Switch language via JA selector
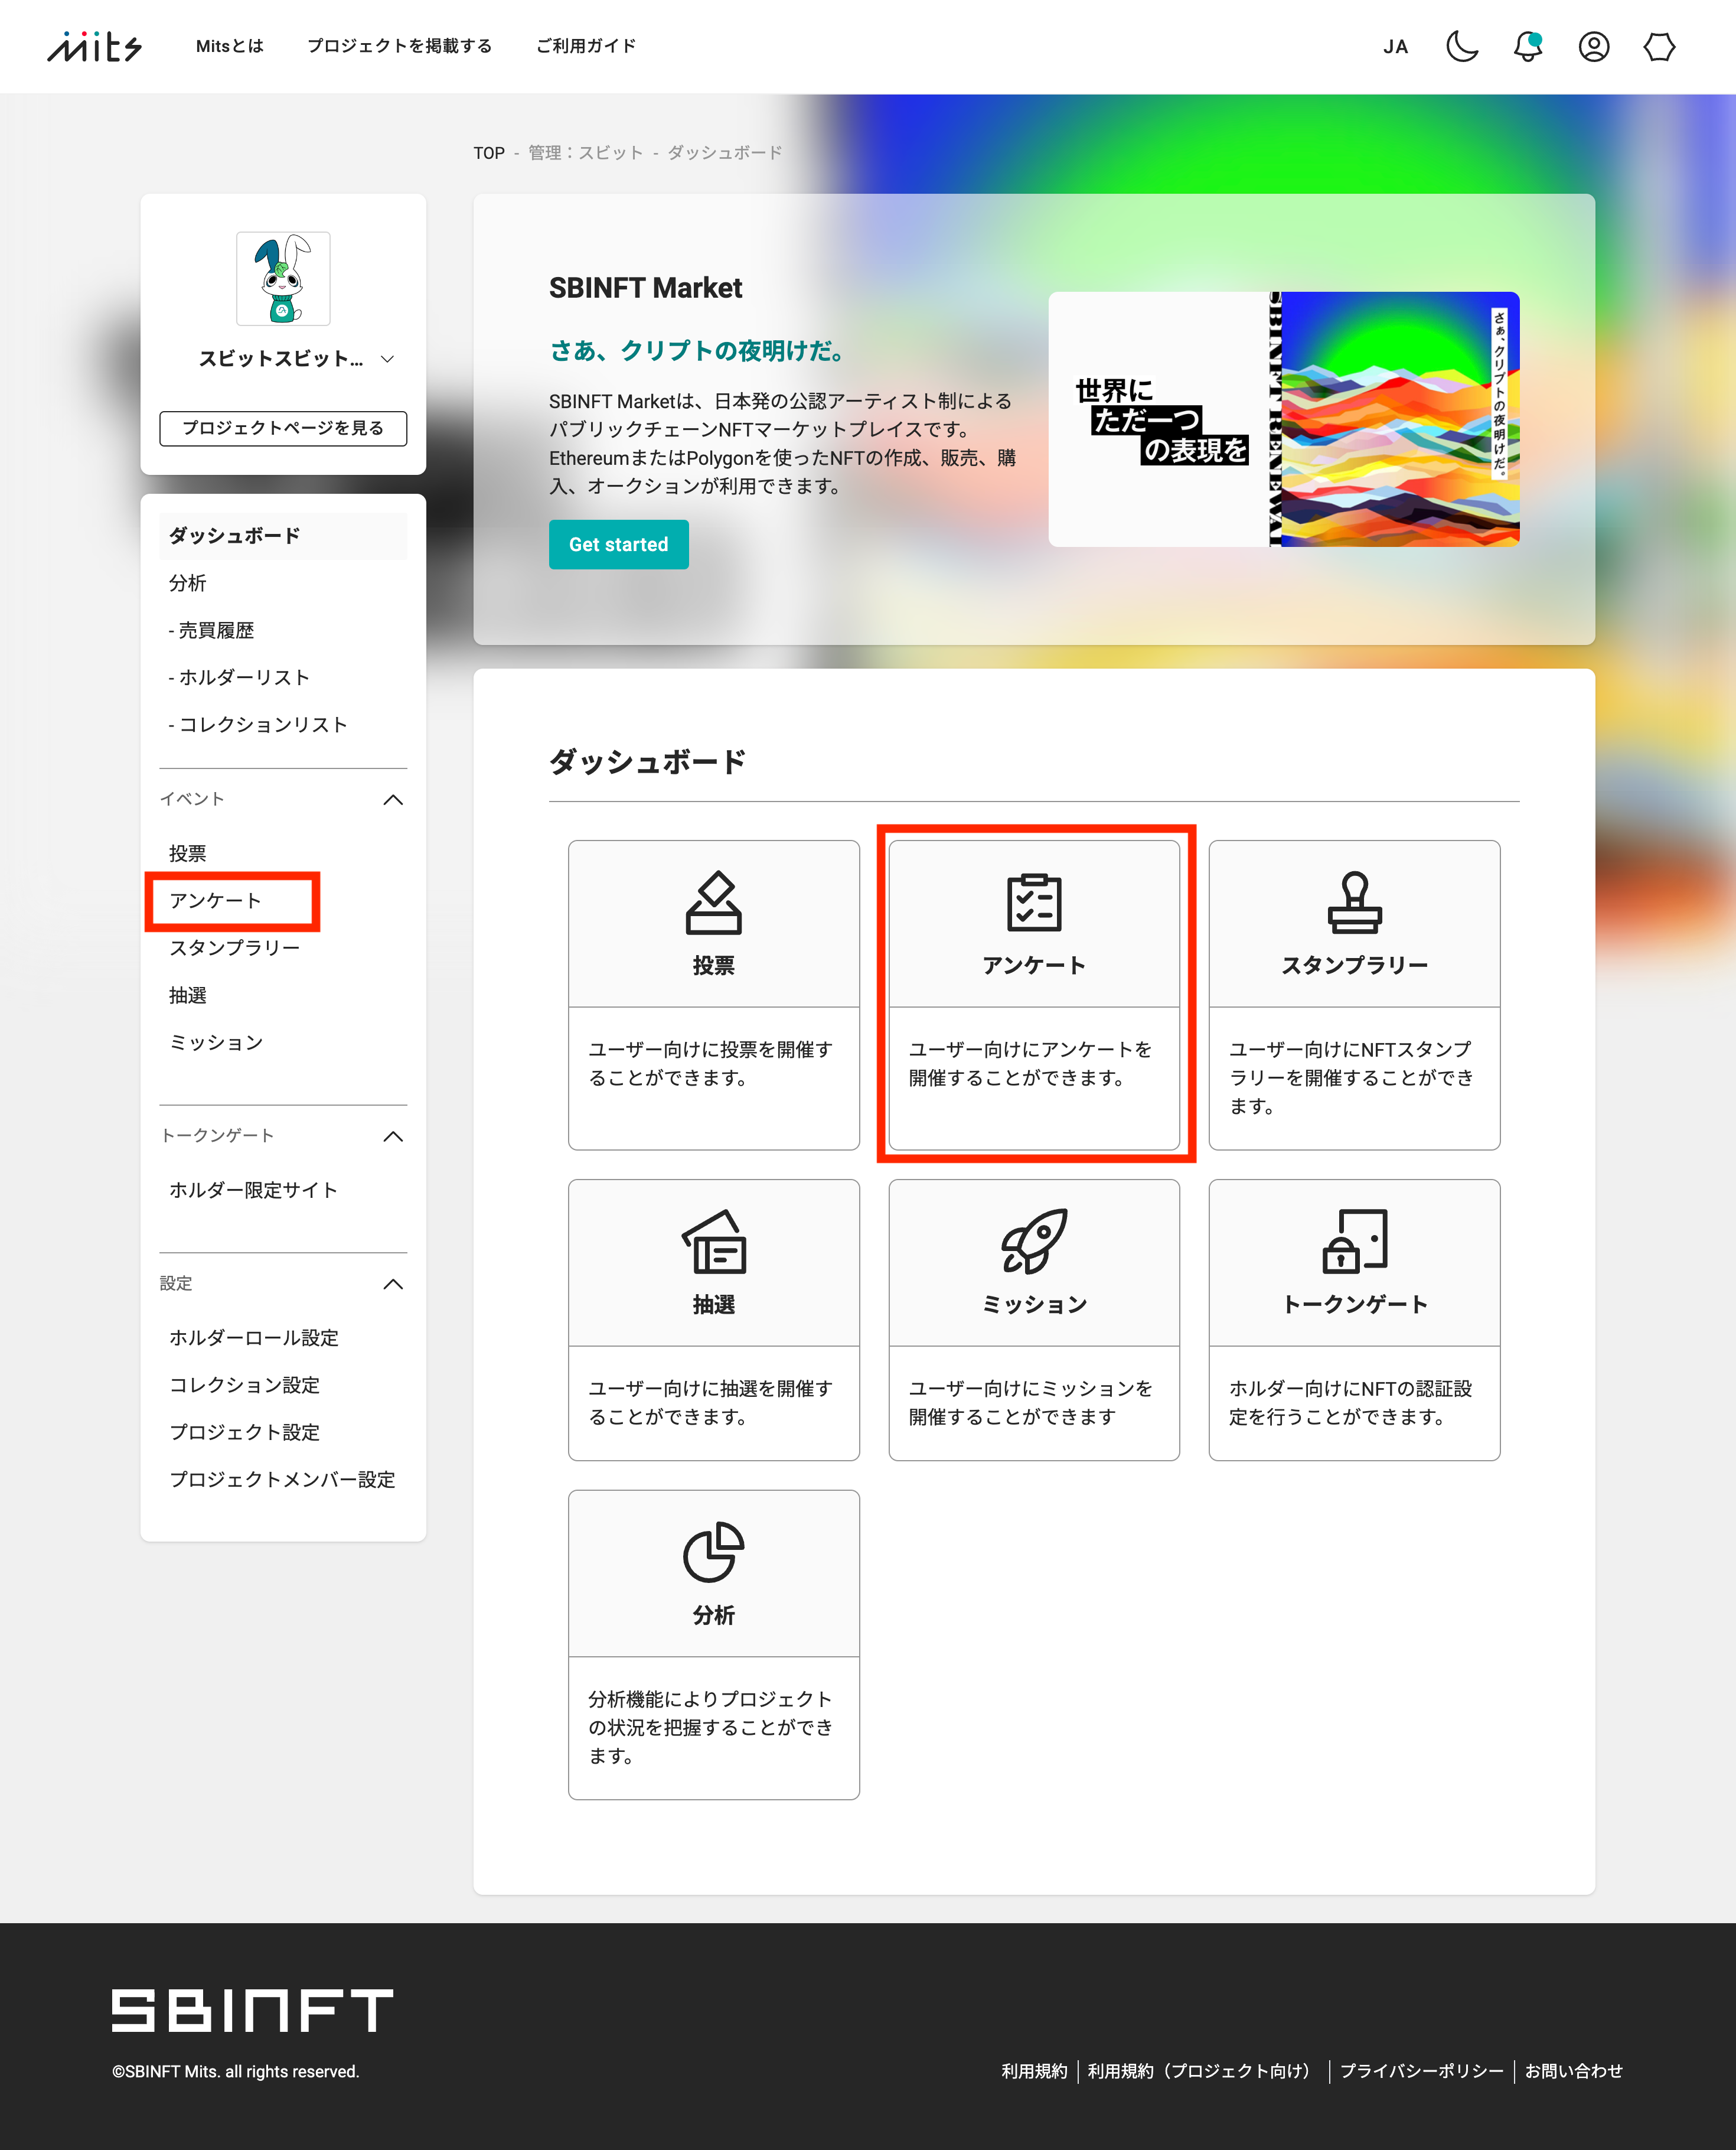Screen dimensions: 1736x2150 click(x=1396, y=47)
